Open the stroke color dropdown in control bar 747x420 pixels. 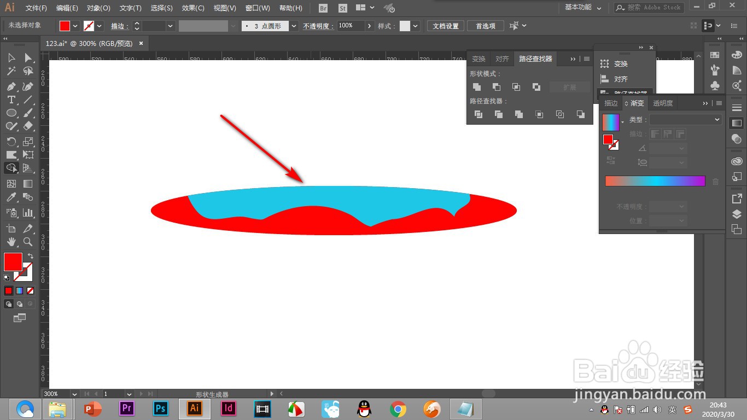click(100, 26)
